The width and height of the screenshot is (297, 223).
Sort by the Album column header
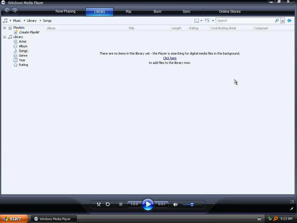(80, 28)
